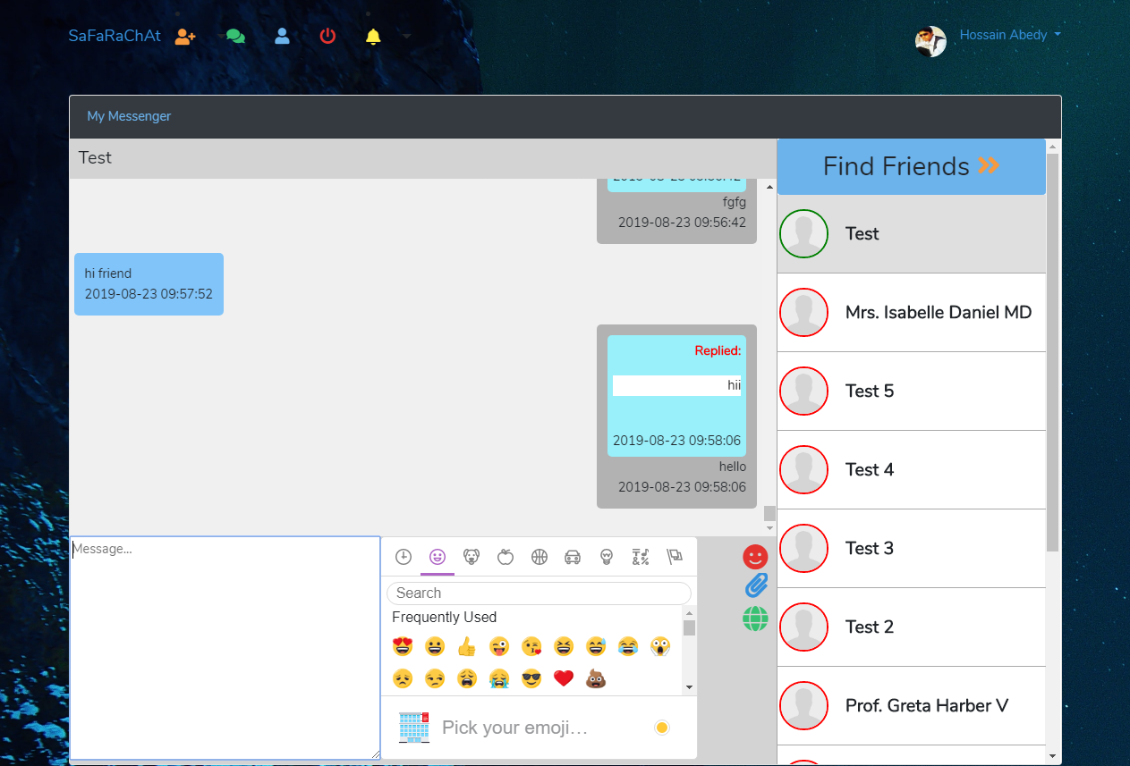Viewport: 1130px width, 766px height.
Task: Open chat with Test 5
Action: pyautogui.click(x=912, y=391)
